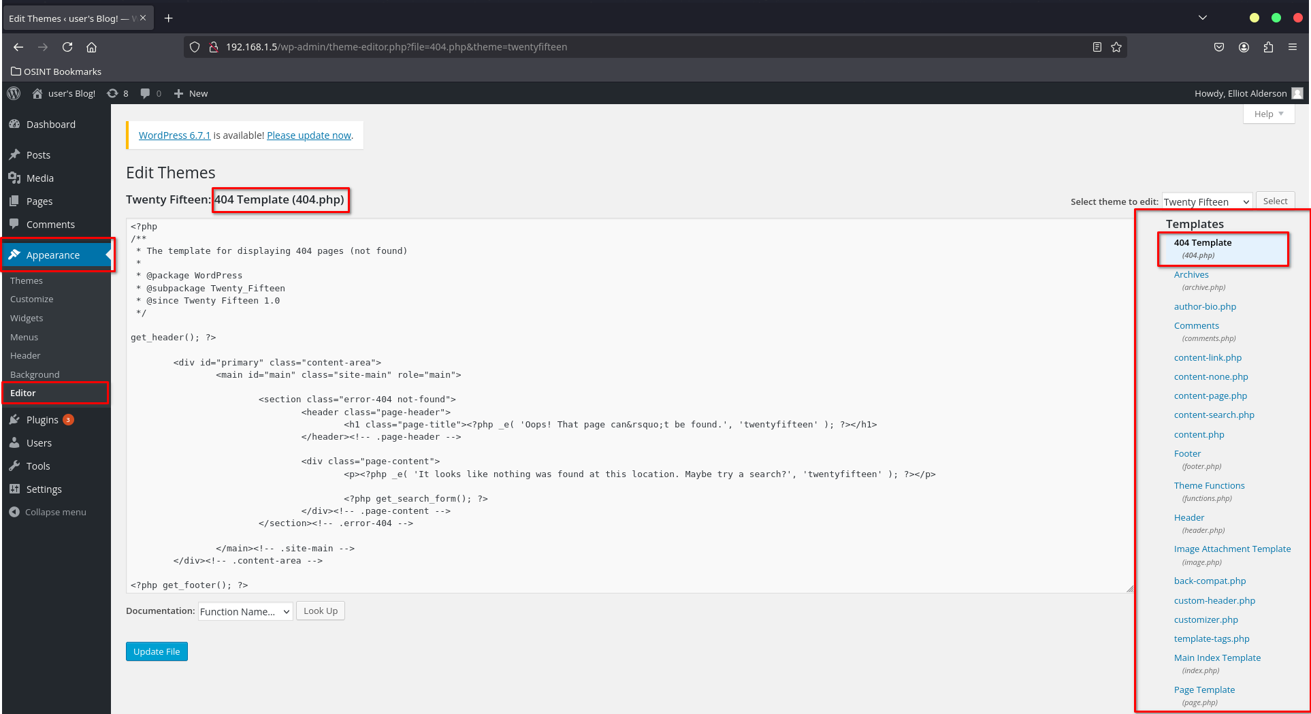Go to Widgets submenu
Viewport: 1311px width, 714px height.
(27, 318)
